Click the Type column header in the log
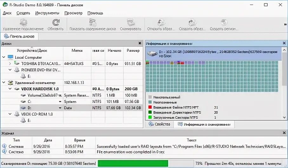 coord(16,140)
